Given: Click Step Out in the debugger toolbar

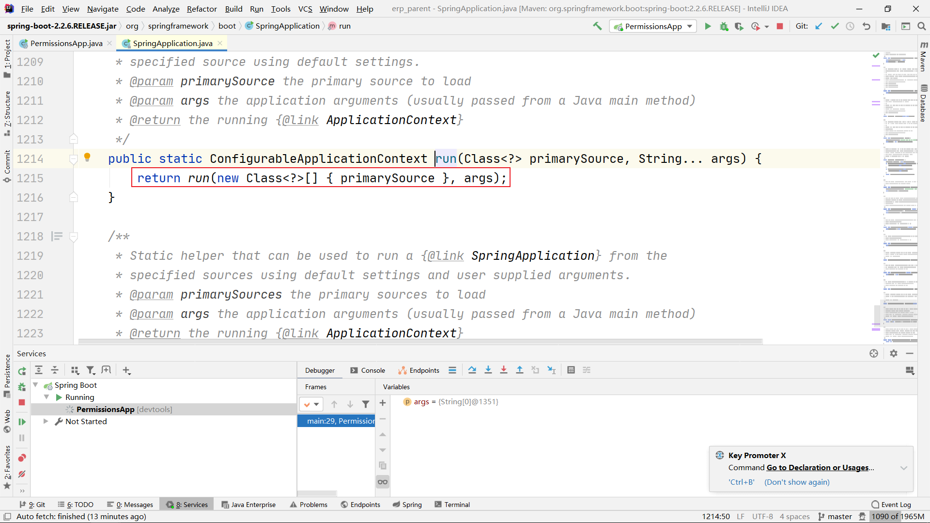Looking at the screenshot, I should pyautogui.click(x=520, y=370).
